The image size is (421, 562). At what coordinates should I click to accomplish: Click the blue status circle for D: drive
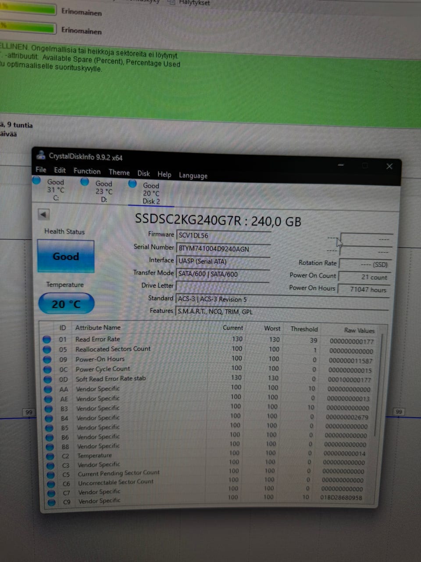(85, 182)
